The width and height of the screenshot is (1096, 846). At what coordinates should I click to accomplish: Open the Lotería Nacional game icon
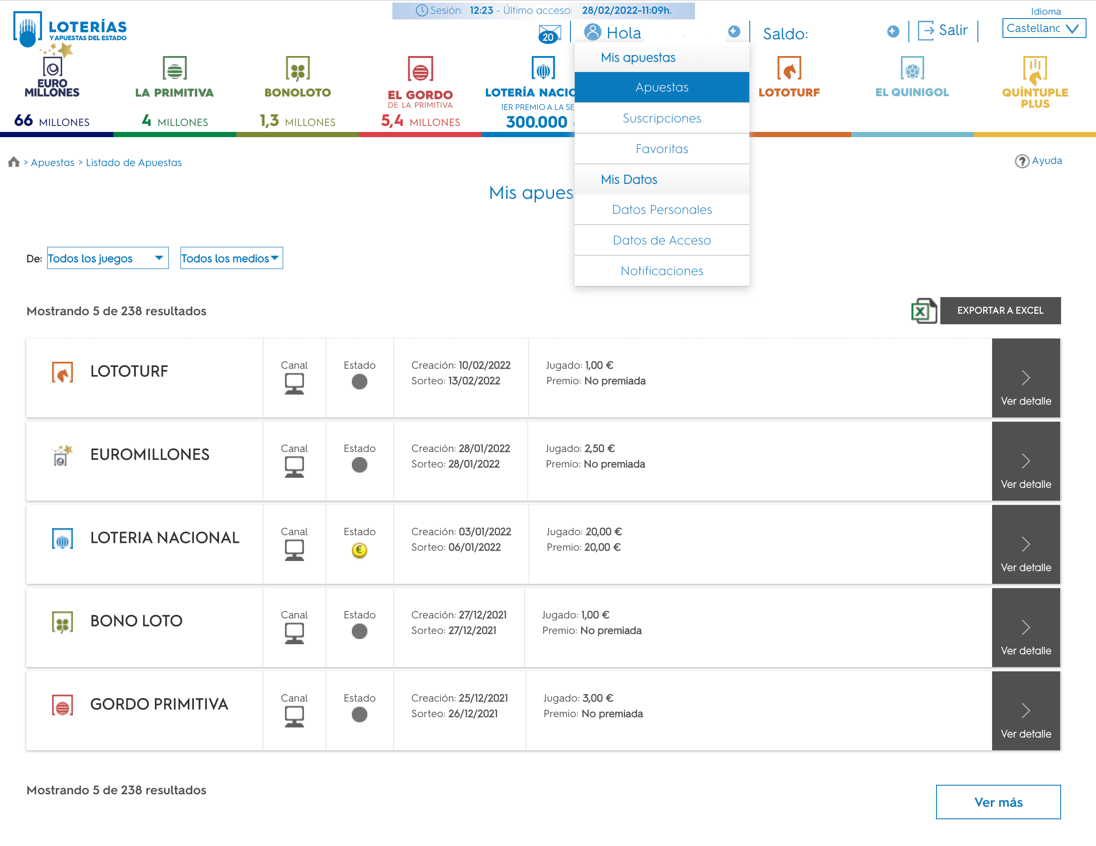[x=543, y=68]
